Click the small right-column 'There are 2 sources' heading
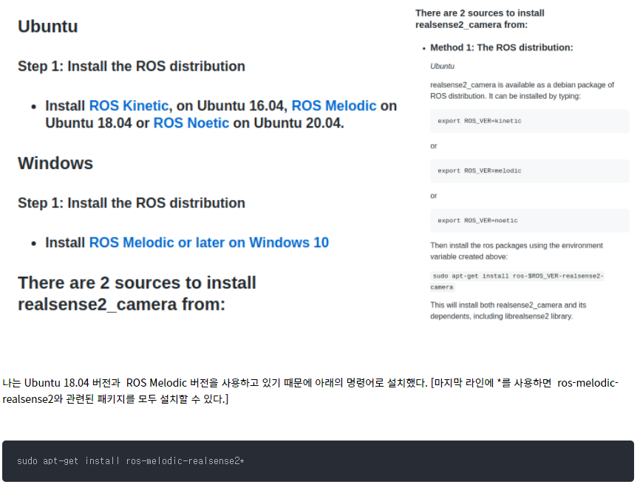The width and height of the screenshot is (640, 487). (x=480, y=18)
